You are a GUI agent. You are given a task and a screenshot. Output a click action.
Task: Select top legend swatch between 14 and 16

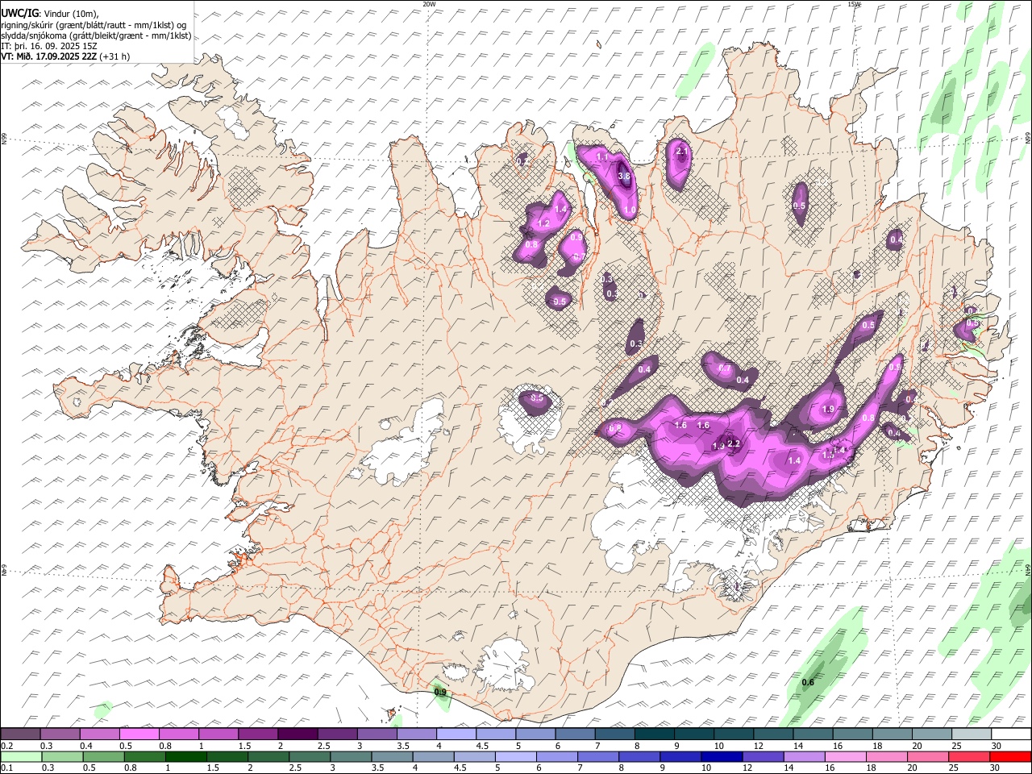pos(814,734)
